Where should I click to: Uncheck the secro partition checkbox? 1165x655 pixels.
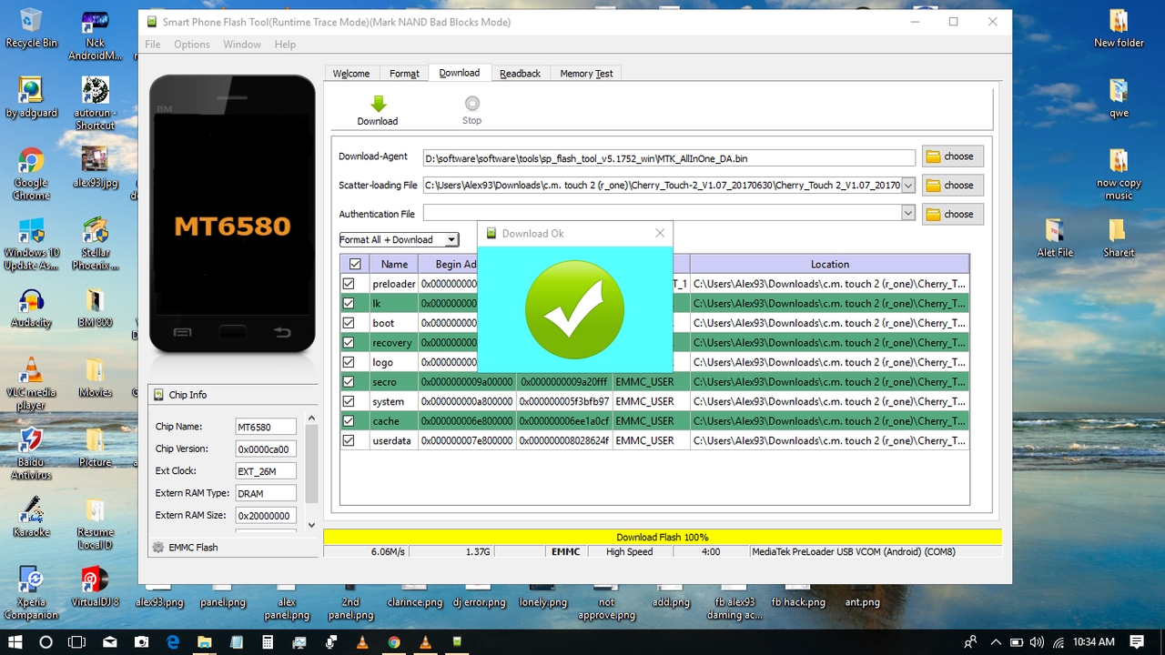tap(349, 381)
